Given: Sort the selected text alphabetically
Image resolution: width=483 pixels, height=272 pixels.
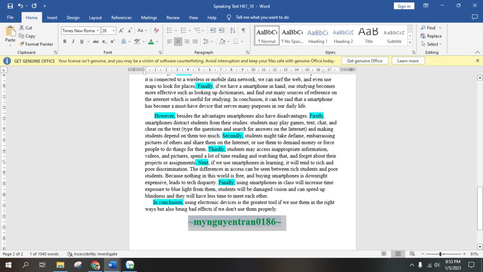Looking at the screenshot, I should 233,31.
